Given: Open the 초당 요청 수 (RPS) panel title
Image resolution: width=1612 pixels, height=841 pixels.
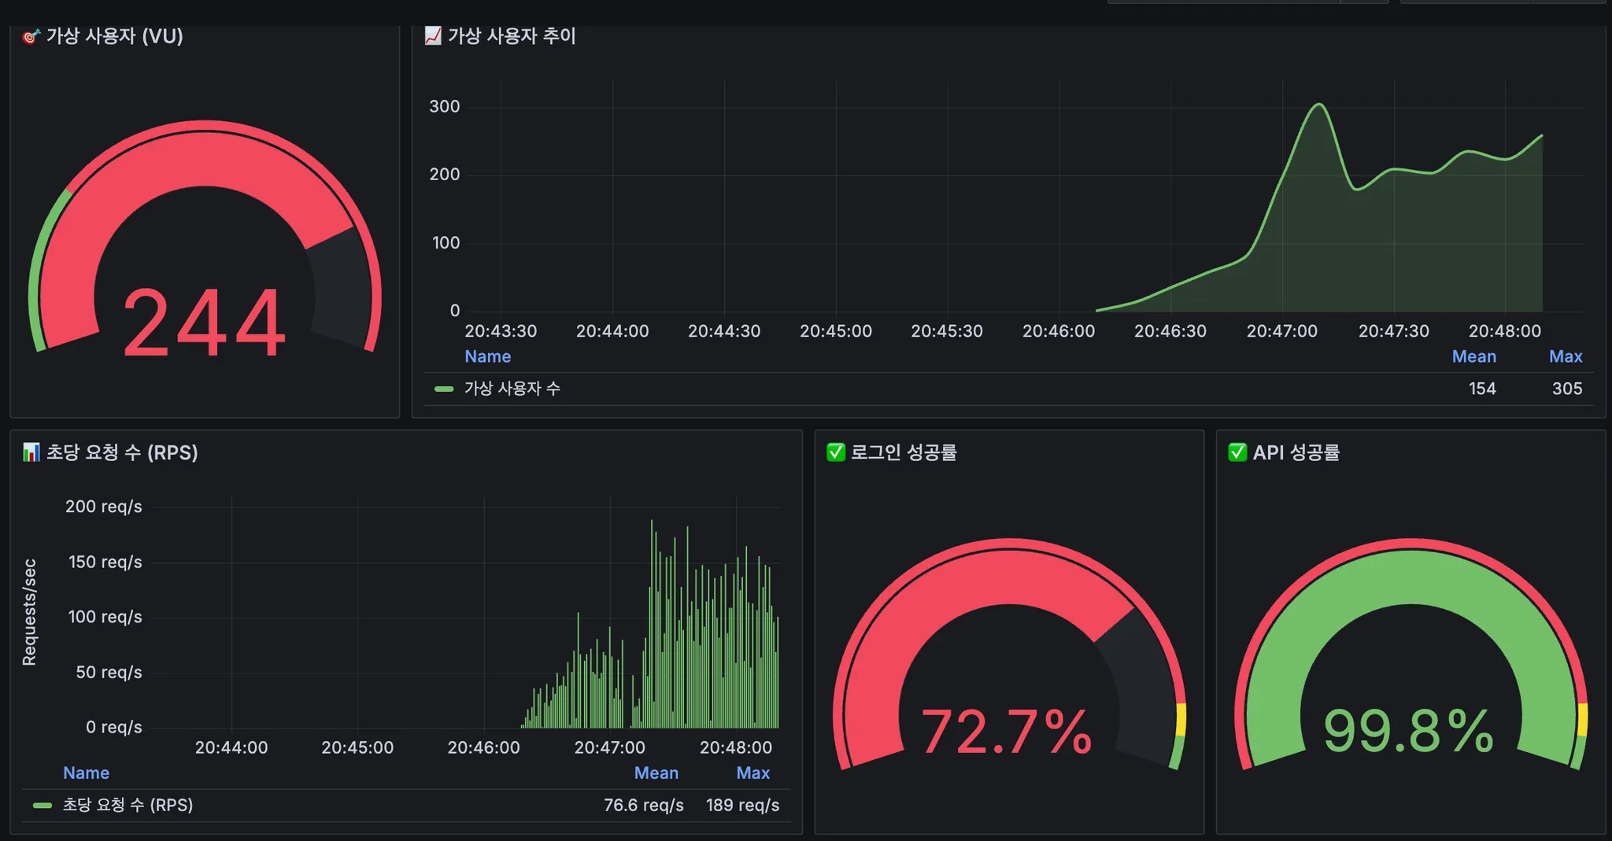Looking at the screenshot, I should pyautogui.click(x=122, y=452).
